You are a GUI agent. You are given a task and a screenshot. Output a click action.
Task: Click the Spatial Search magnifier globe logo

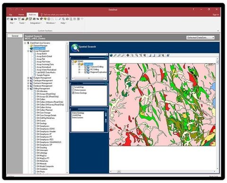coord(75,48)
